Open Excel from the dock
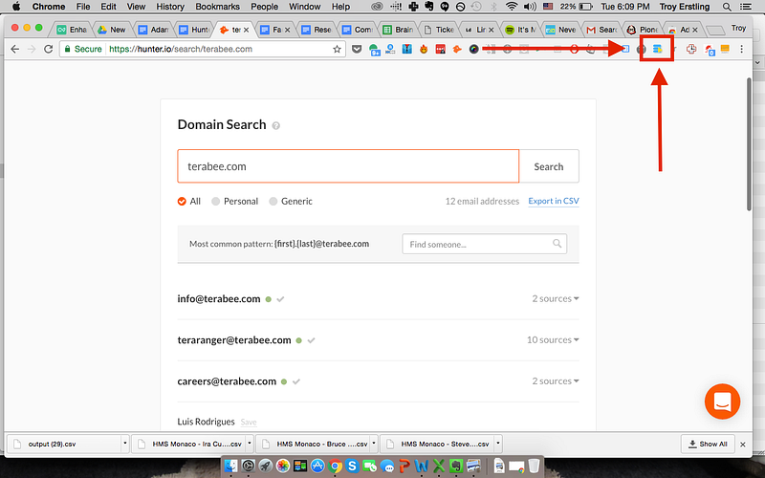 439,466
